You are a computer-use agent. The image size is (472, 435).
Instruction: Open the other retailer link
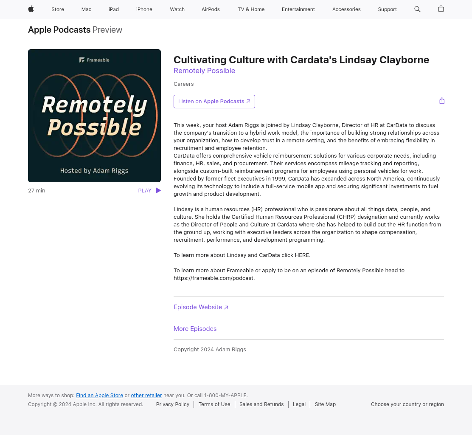click(146, 395)
